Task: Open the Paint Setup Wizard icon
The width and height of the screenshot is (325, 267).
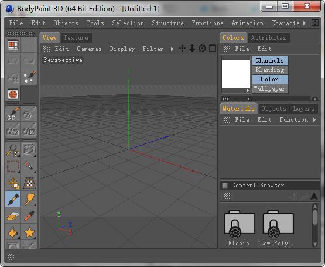Action: [x=29, y=77]
